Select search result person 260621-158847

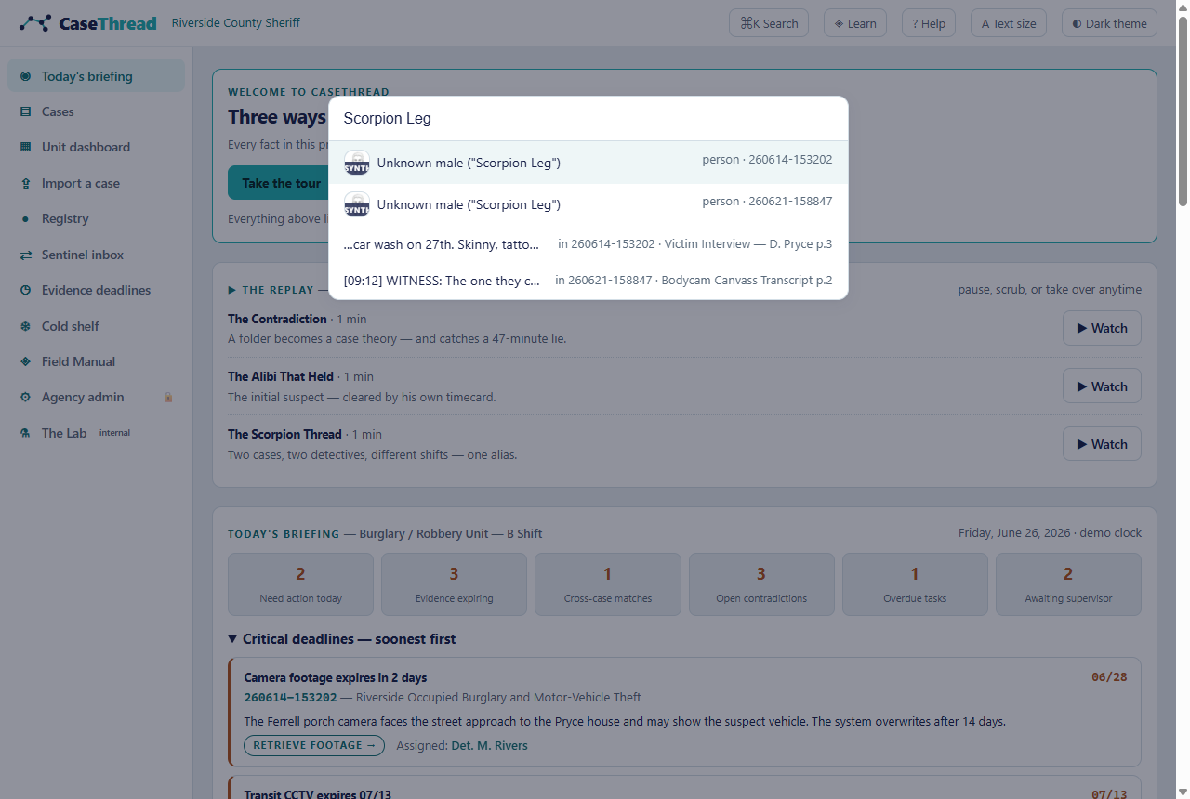(588, 204)
